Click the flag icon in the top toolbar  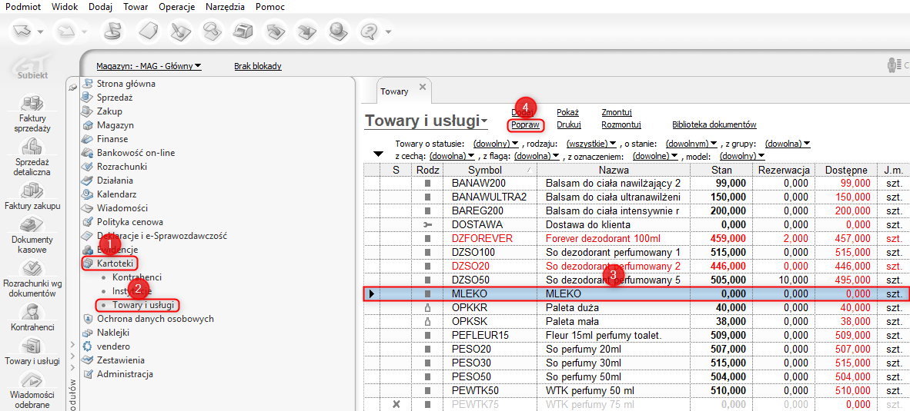[113, 31]
